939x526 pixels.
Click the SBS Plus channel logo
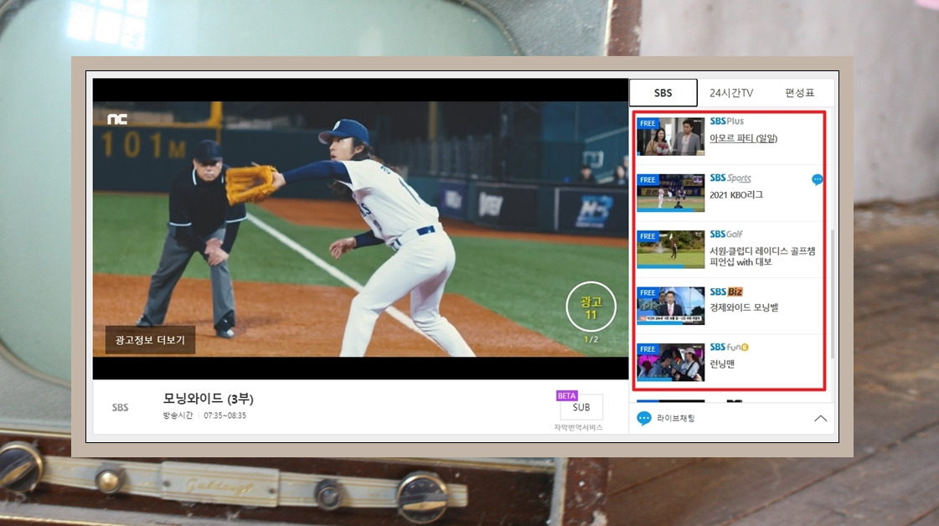point(726,121)
